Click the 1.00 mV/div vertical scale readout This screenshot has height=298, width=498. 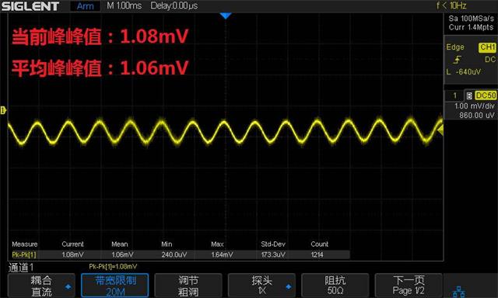(x=474, y=106)
